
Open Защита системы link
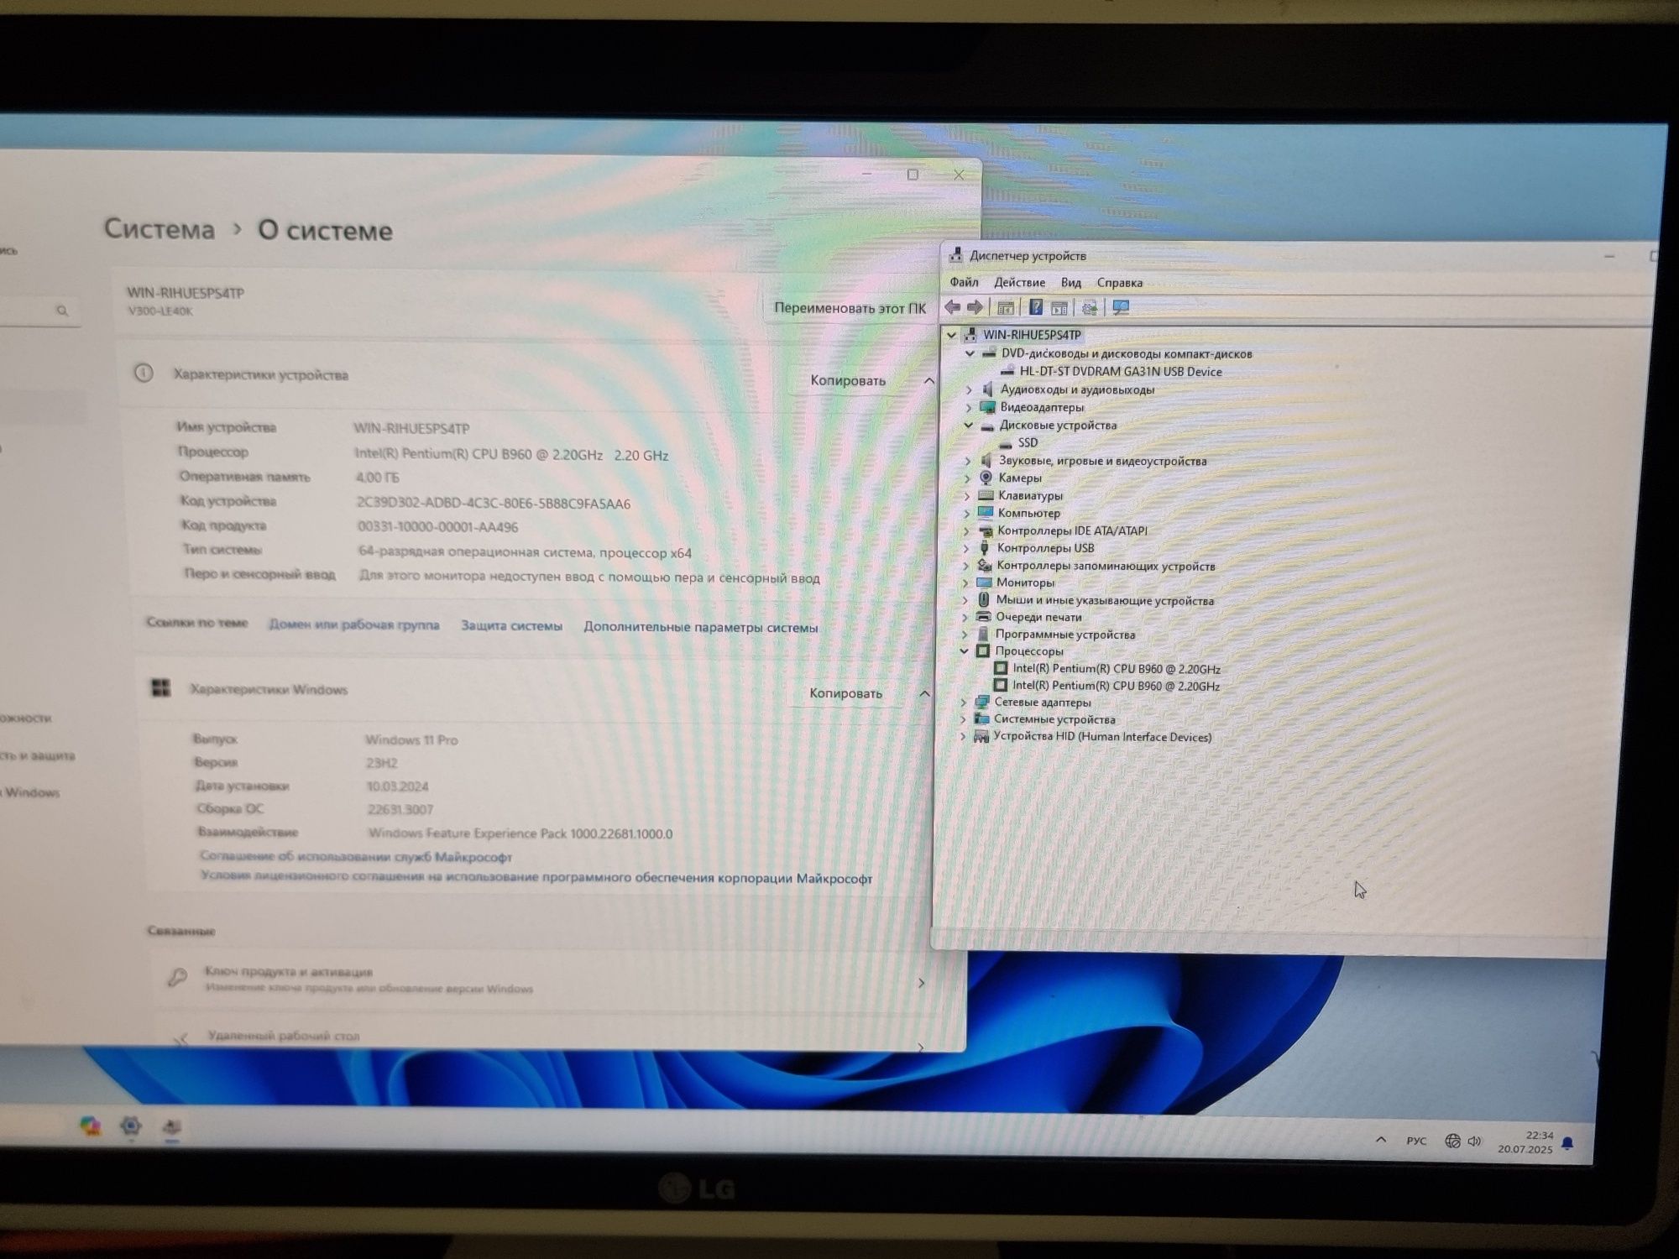[511, 626]
